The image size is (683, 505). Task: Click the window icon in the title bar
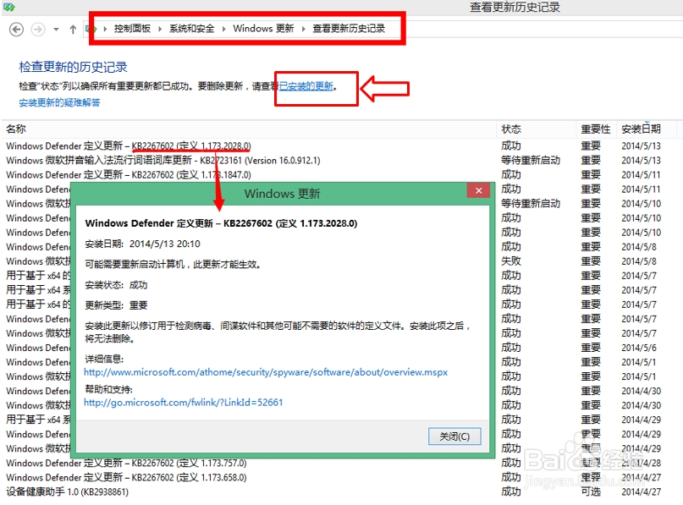coord(8,7)
